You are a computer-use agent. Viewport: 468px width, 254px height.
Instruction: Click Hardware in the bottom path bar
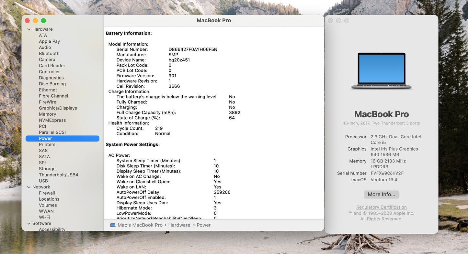coord(179,225)
